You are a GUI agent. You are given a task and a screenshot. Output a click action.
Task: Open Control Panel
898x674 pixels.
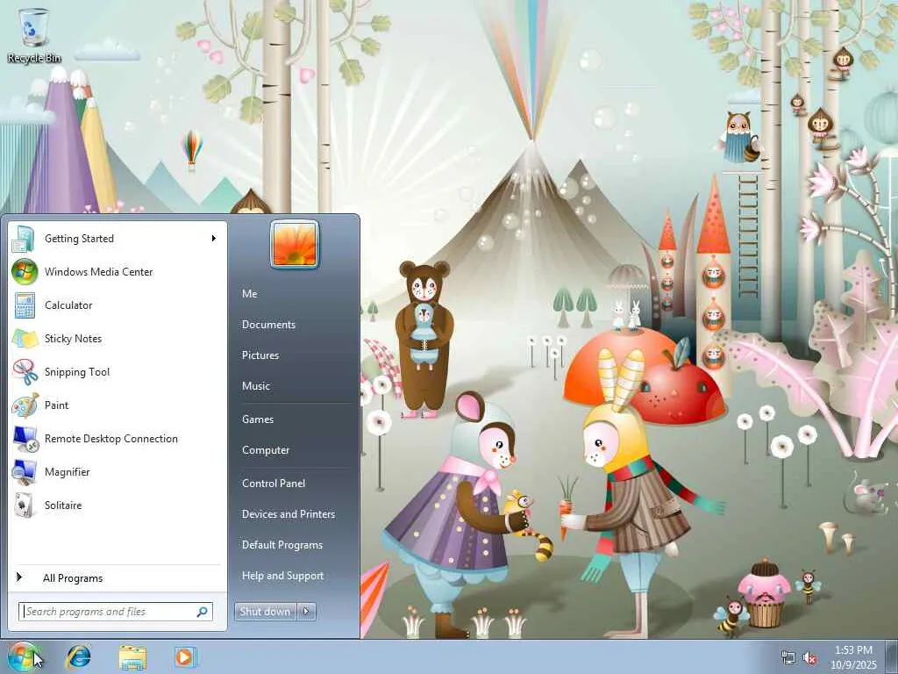tap(274, 484)
